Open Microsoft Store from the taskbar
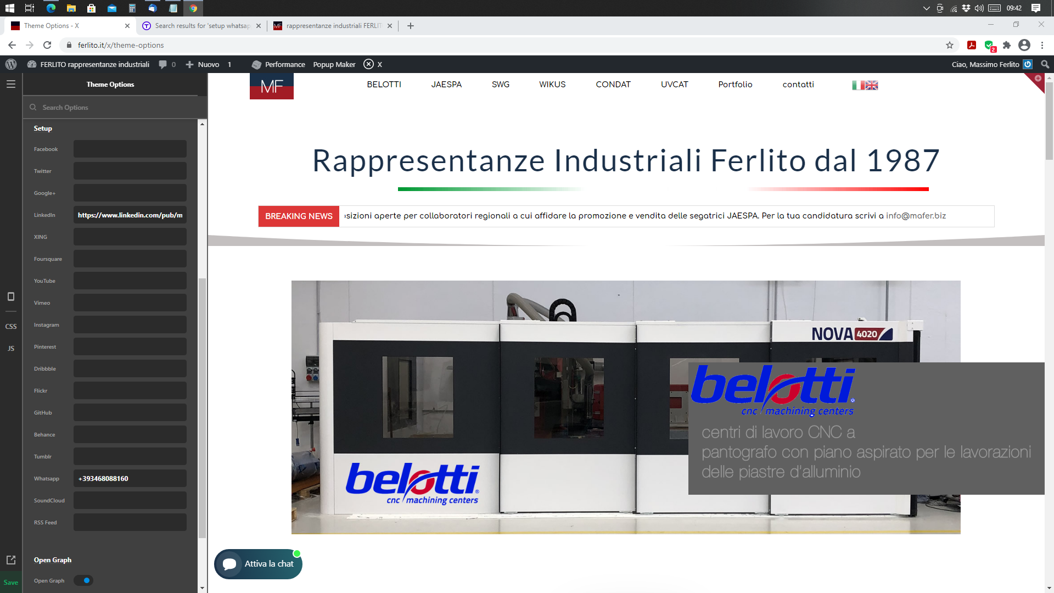This screenshot has width=1054, height=593. [x=91, y=8]
